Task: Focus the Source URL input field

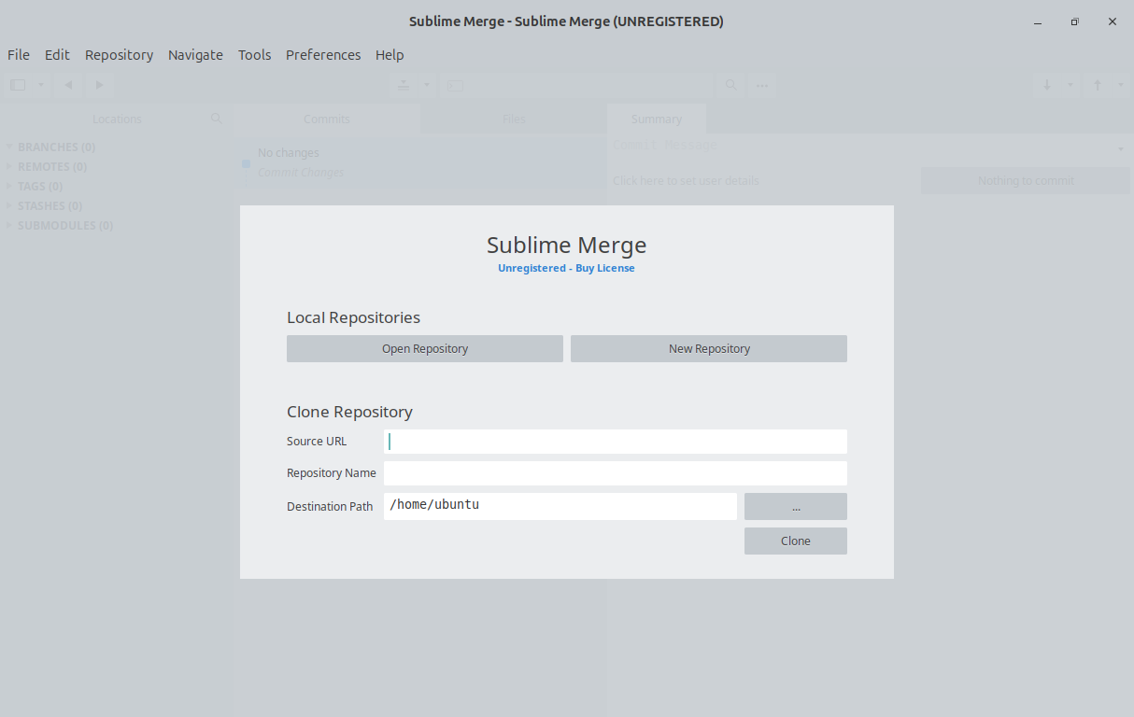Action: point(616,442)
